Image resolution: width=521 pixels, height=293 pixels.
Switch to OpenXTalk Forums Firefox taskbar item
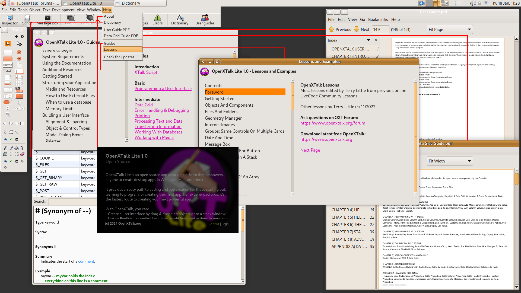(x=35, y=3)
